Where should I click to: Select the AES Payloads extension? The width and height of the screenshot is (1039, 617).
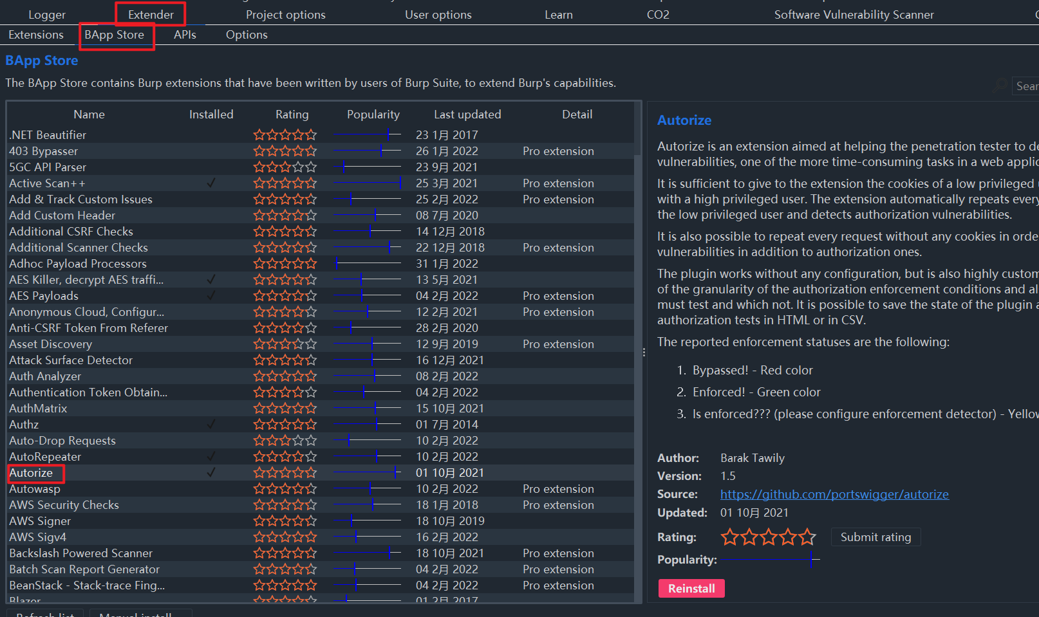[x=320, y=295]
